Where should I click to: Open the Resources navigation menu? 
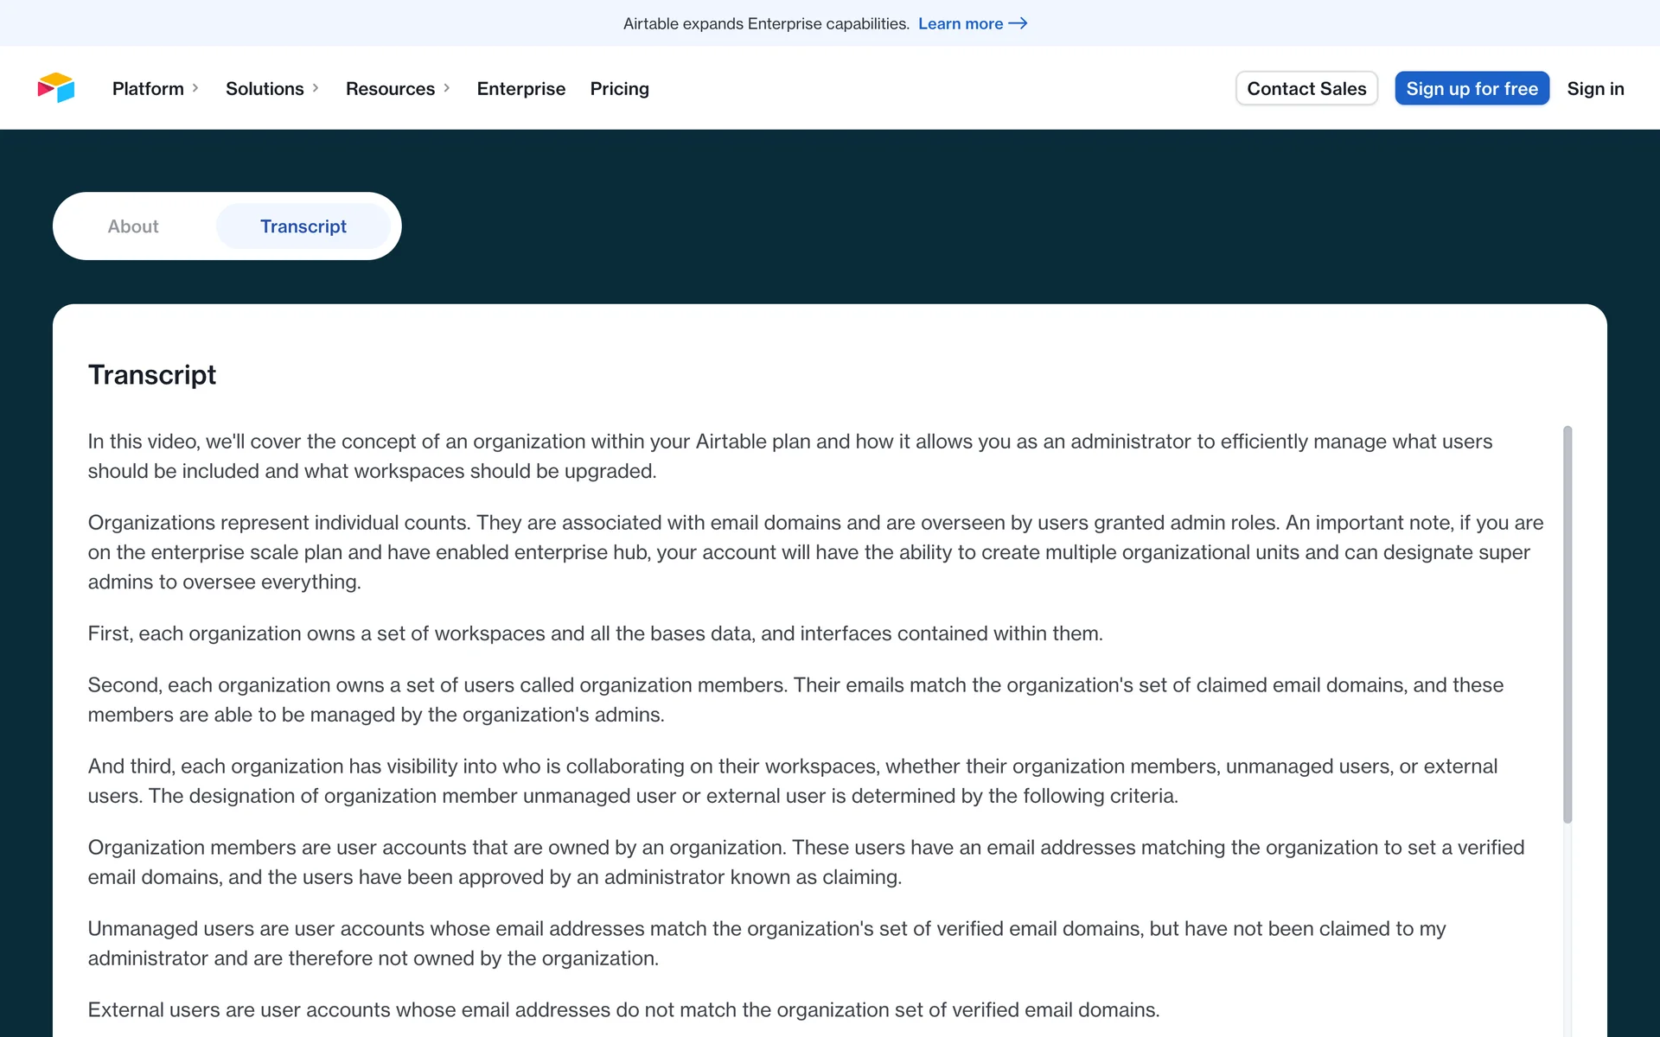coord(390,88)
